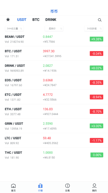Click the -0.04% BTC change badge

pos(96,54)
